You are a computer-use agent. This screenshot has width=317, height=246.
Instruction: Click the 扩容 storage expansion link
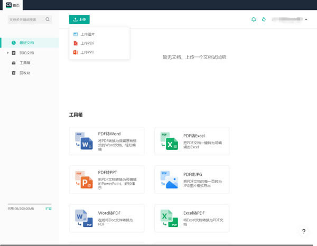point(48,209)
